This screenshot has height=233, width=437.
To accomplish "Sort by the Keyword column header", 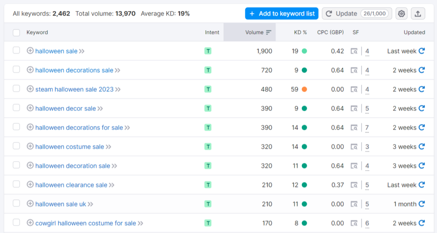I will [37, 32].
